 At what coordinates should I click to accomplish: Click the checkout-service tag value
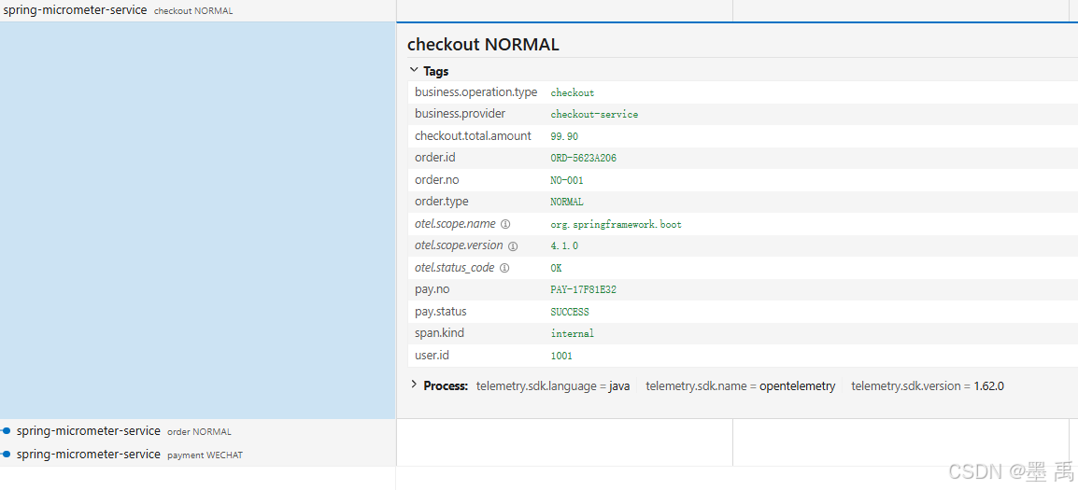tap(594, 114)
